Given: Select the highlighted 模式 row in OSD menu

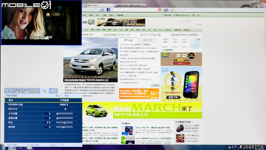Looking at the screenshot, I should pos(43,100).
